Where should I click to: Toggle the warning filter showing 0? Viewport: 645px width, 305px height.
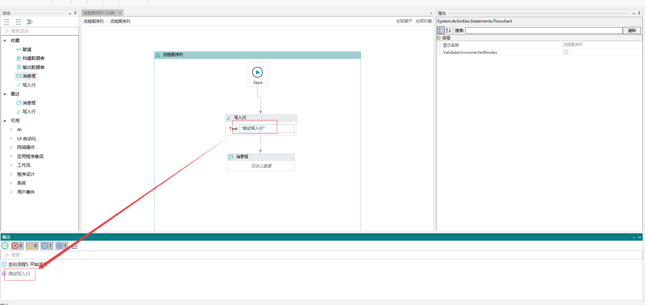pyautogui.click(x=32, y=246)
